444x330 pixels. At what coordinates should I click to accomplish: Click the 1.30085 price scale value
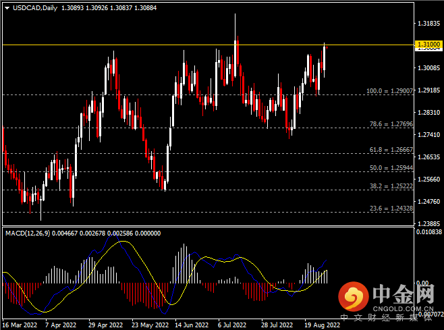pos(429,67)
